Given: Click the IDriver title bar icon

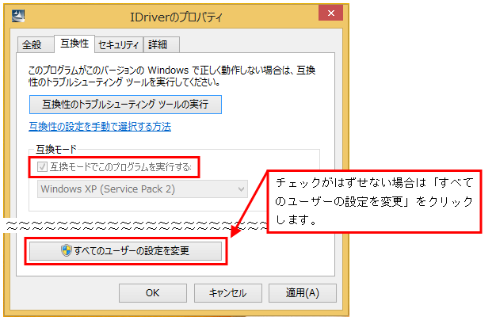Looking at the screenshot, I should 18,16.
